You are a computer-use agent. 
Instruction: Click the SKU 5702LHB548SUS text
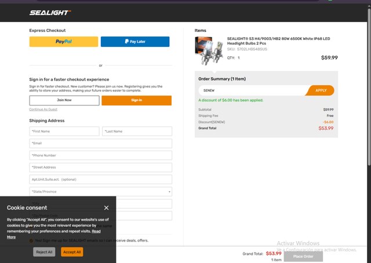[247, 49]
